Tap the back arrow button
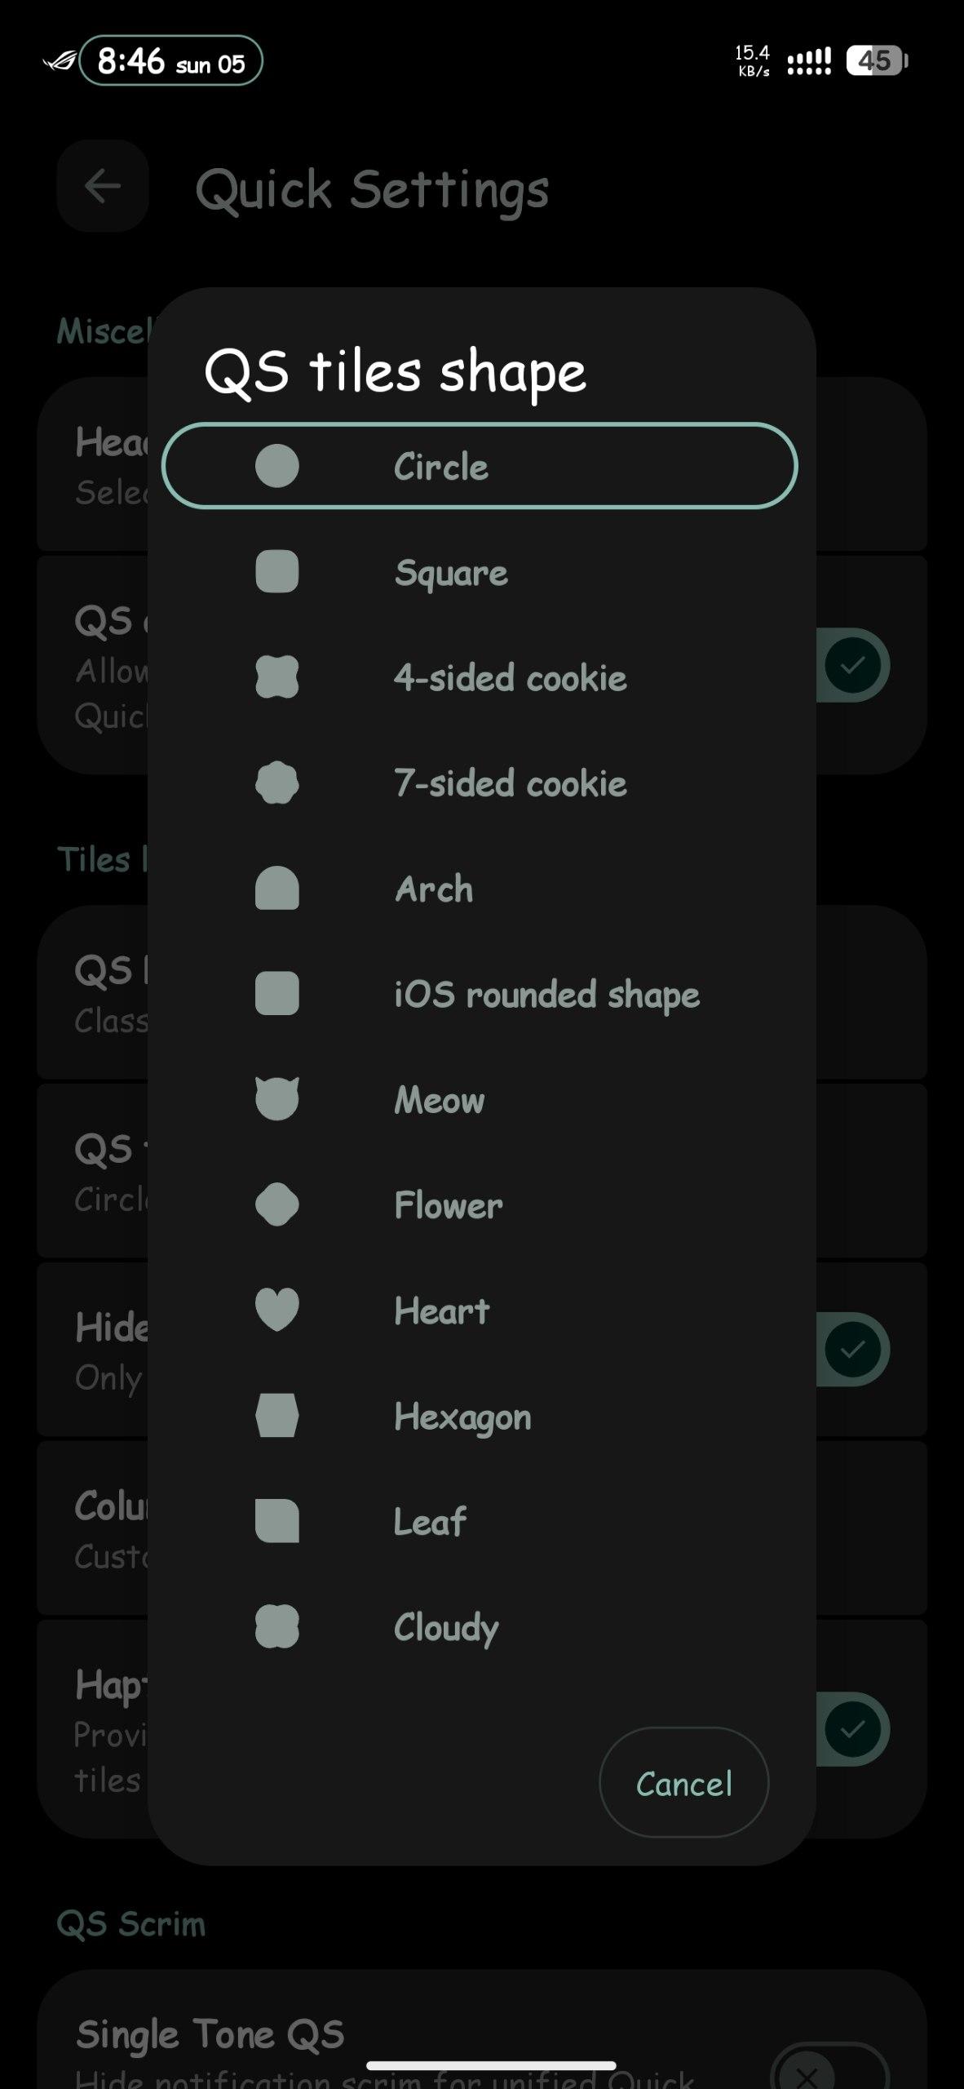The width and height of the screenshot is (964, 2089). [x=103, y=186]
